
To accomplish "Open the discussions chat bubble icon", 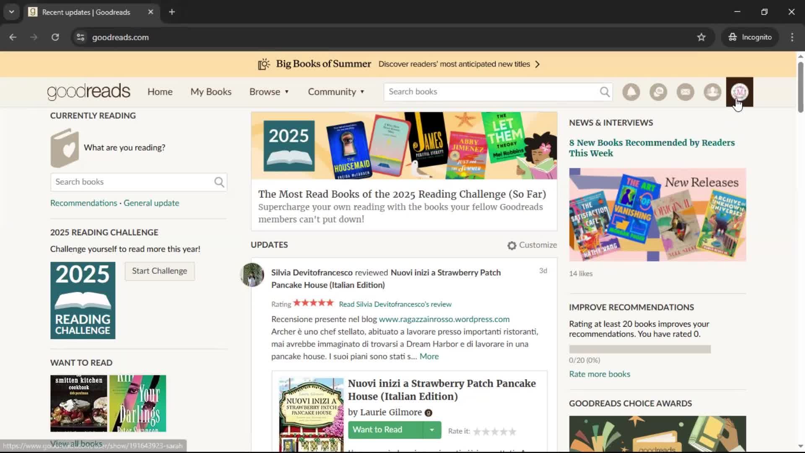I will tap(658, 92).
